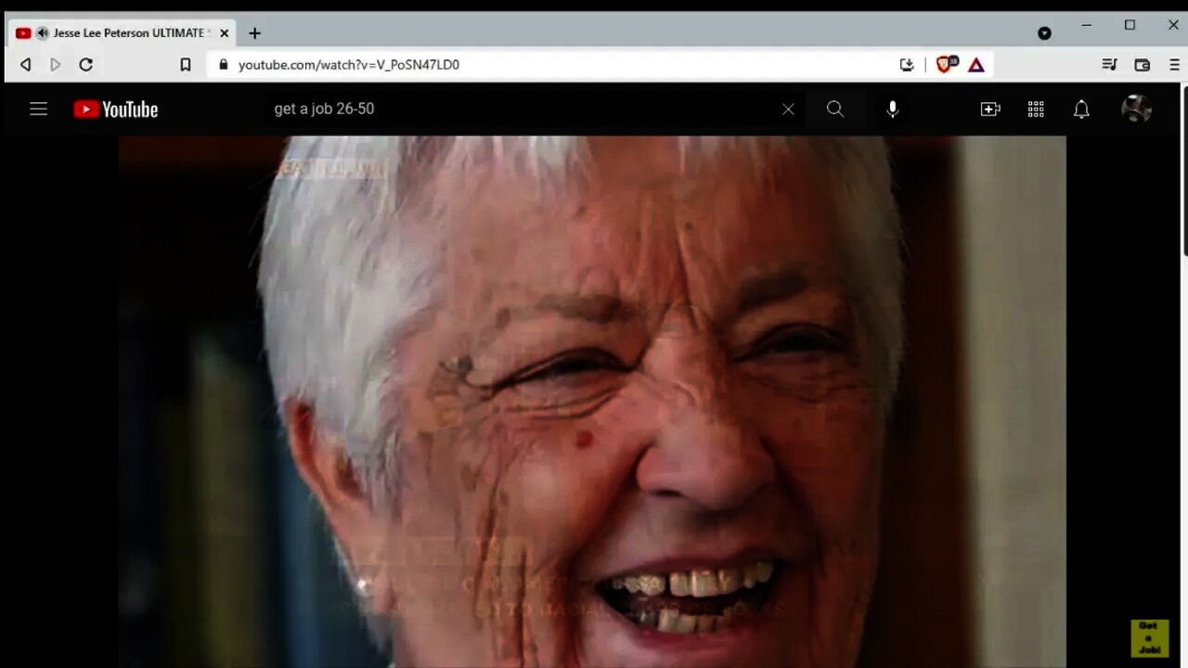Open a new browser tab
Image resolution: width=1188 pixels, height=668 pixels.
[x=254, y=33]
